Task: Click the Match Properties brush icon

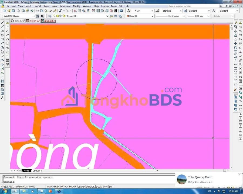Action: click(55, 11)
